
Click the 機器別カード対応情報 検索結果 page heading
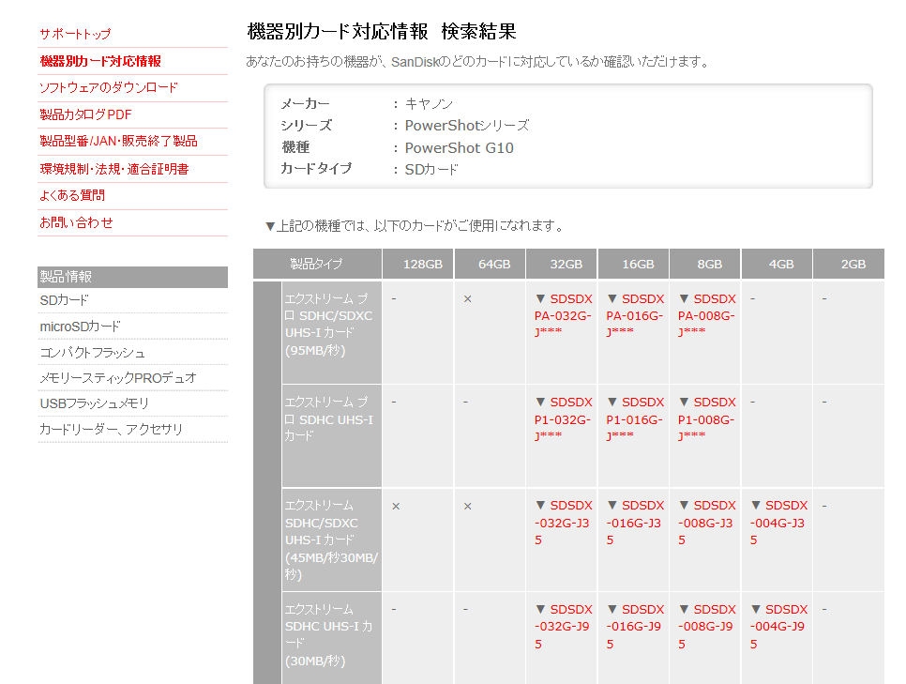coord(382,31)
